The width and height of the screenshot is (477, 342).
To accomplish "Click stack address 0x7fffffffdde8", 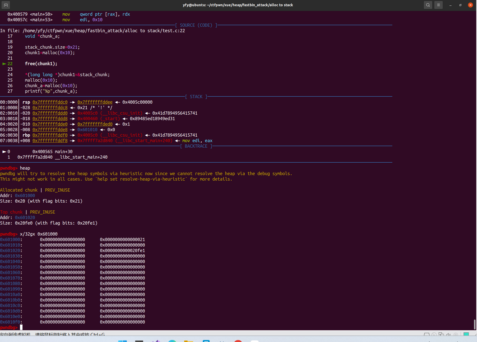I will click(x=50, y=130).
